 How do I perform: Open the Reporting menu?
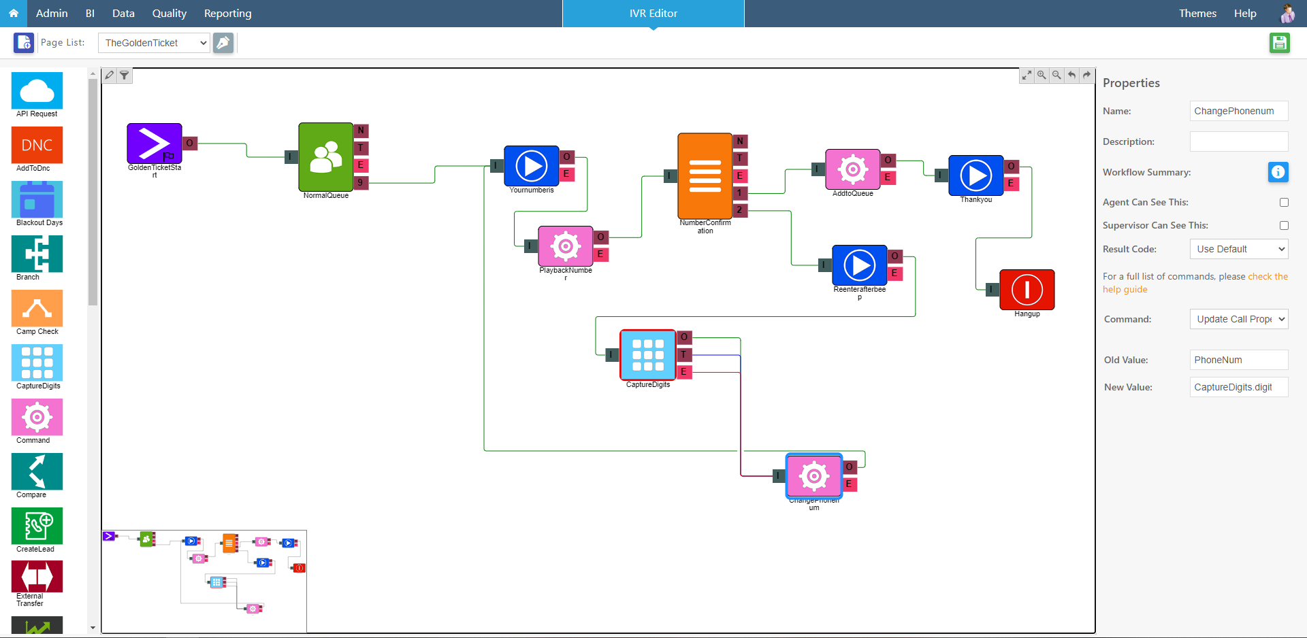coord(228,14)
